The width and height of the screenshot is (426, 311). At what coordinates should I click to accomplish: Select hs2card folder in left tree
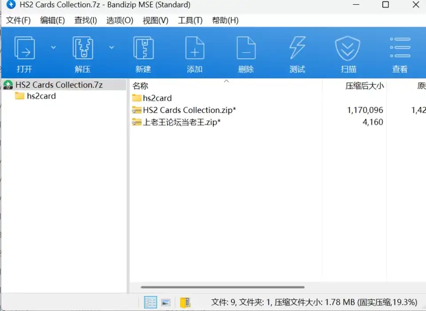pyautogui.click(x=35, y=96)
